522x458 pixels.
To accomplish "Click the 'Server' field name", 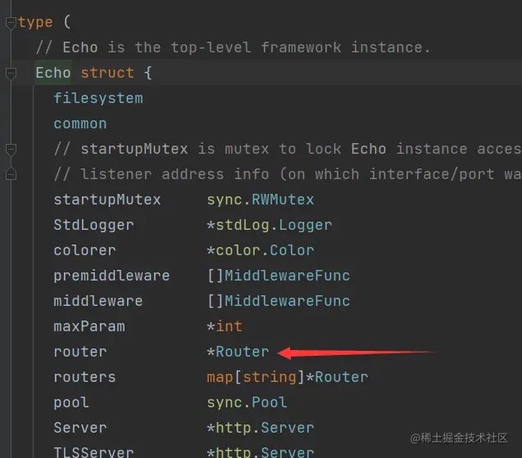I will coord(80,428).
